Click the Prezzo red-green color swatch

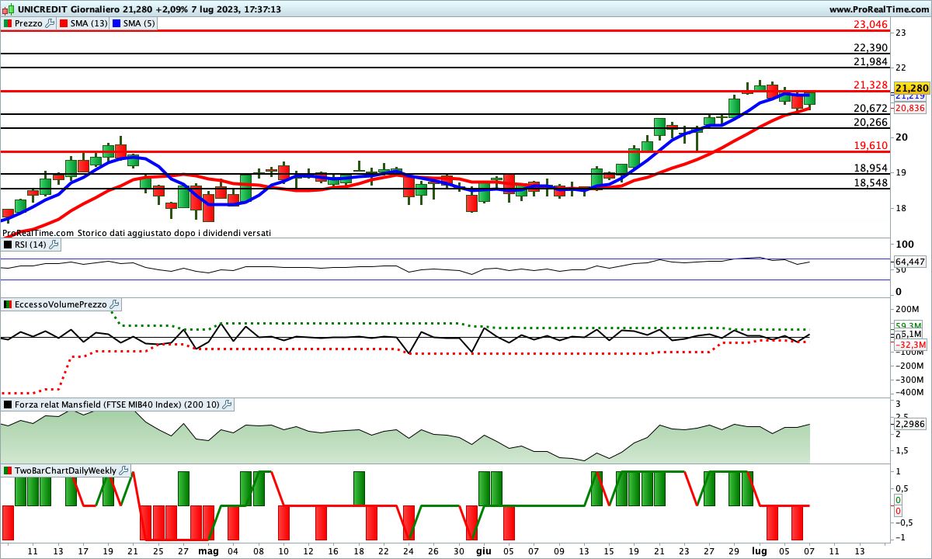[8, 23]
